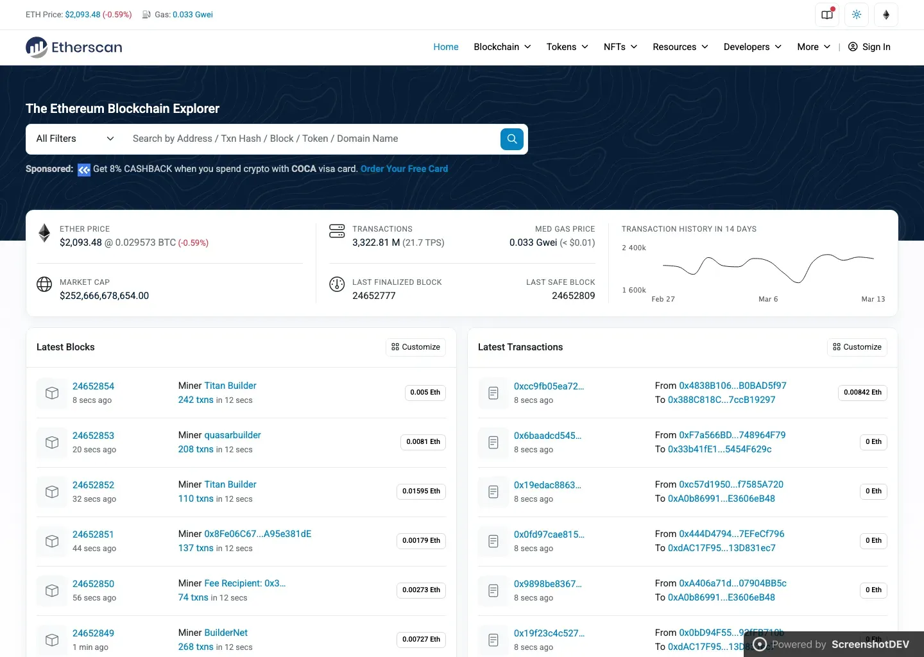The width and height of the screenshot is (924, 657).
Task: Click Sign In
Action: tap(869, 47)
